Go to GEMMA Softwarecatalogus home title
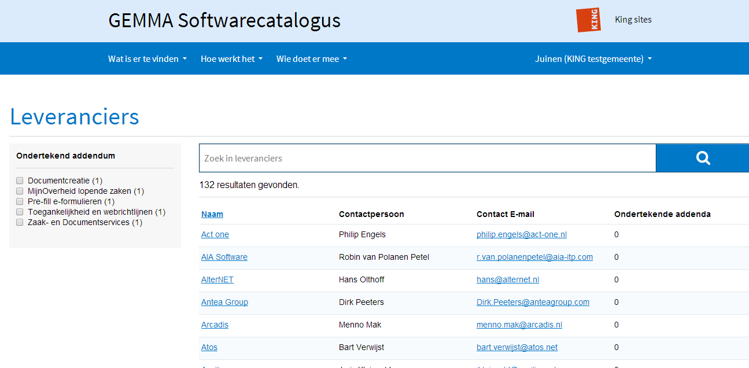The image size is (749, 368). click(224, 20)
